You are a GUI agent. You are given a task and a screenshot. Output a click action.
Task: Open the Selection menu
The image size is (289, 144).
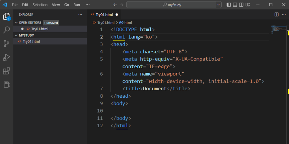click(40, 5)
